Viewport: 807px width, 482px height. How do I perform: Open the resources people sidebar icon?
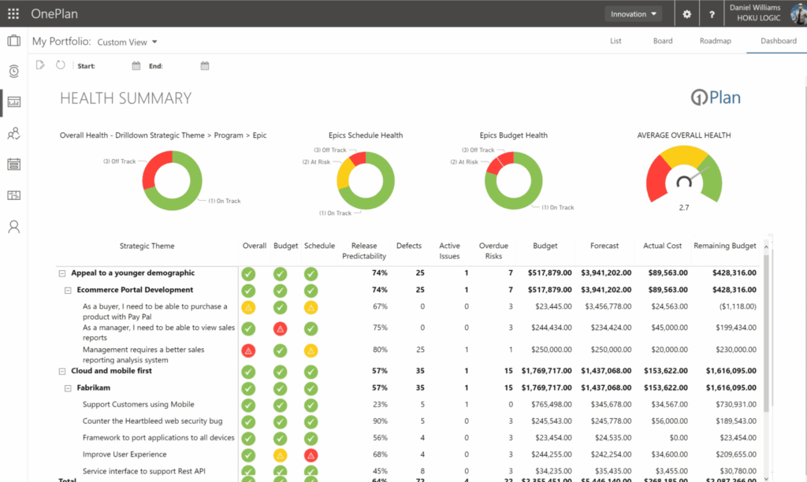(x=13, y=134)
